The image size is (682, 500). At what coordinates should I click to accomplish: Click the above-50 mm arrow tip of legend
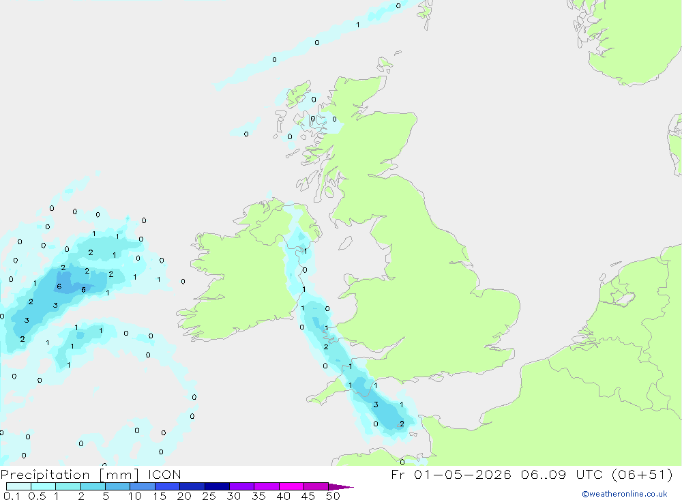[x=341, y=487]
